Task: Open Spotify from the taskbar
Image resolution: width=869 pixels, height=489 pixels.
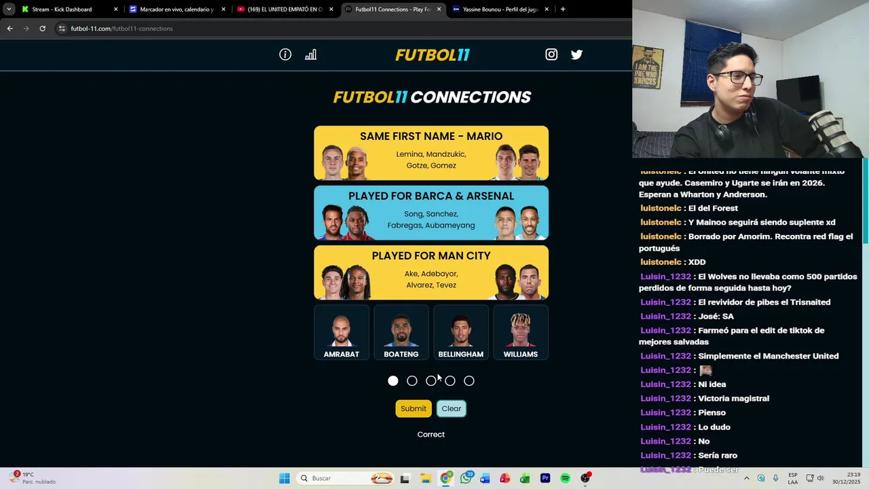Action: tap(565, 478)
